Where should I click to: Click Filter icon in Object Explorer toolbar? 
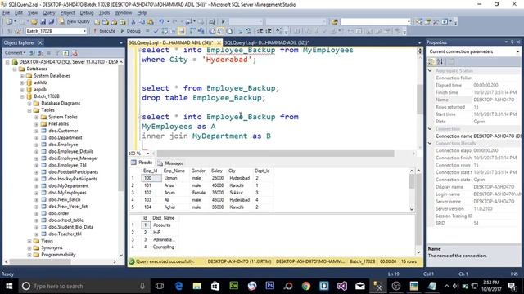click(57, 53)
